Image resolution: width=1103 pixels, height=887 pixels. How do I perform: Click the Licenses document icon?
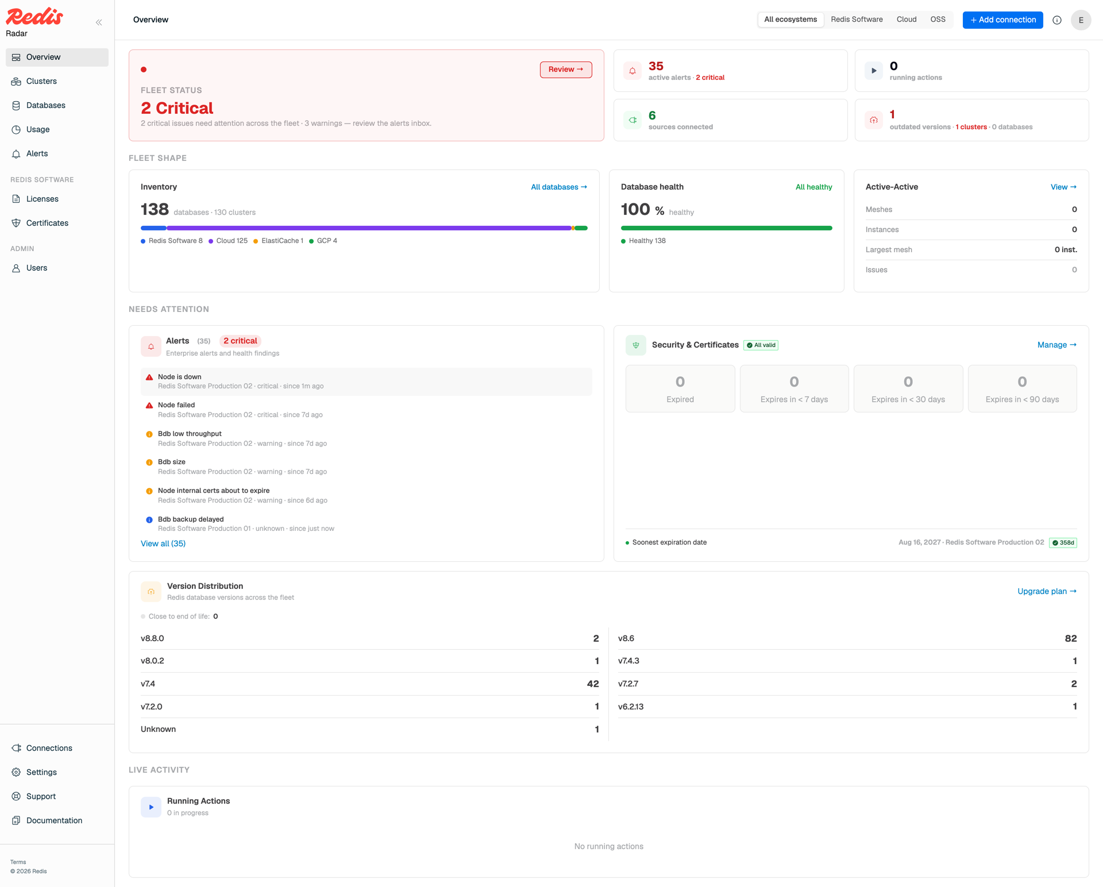[x=16, y=199]
